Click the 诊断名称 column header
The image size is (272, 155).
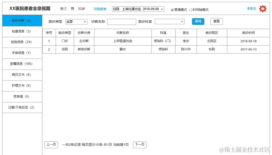tap(122, 33)
